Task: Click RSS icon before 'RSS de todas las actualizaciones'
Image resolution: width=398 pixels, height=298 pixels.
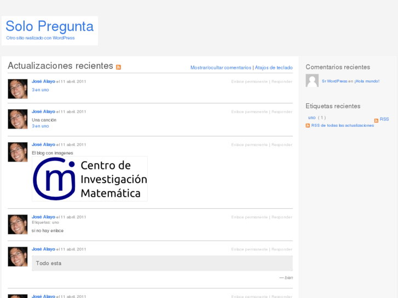Action: pos(308,126)
